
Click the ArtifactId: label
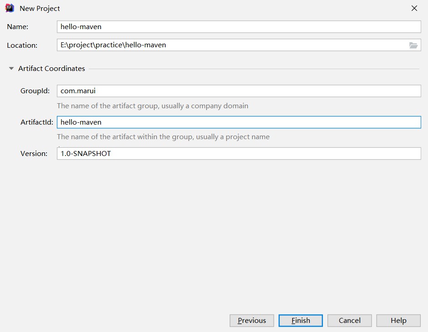pyautogui.click(x=37, y=122)
